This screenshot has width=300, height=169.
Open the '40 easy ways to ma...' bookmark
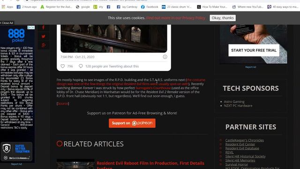[x=283, y=7]
